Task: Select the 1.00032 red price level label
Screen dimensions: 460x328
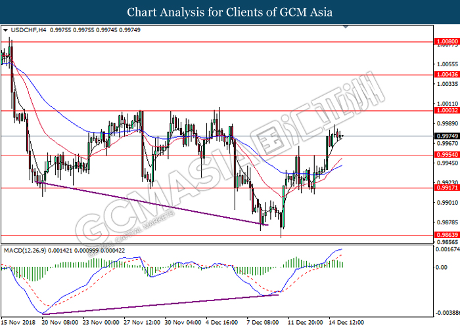Action: [x=447, y=110]
